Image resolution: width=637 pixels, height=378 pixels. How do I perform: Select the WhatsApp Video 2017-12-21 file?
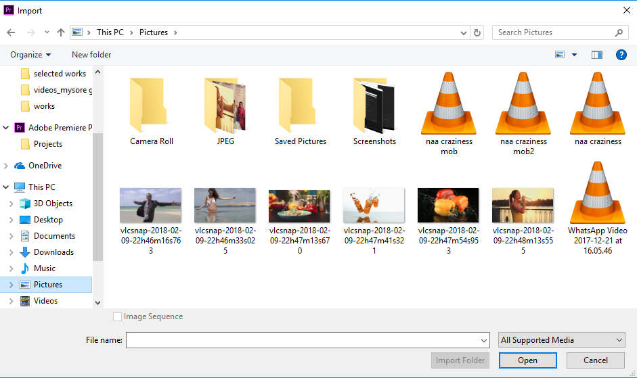(x=598, y=208)
